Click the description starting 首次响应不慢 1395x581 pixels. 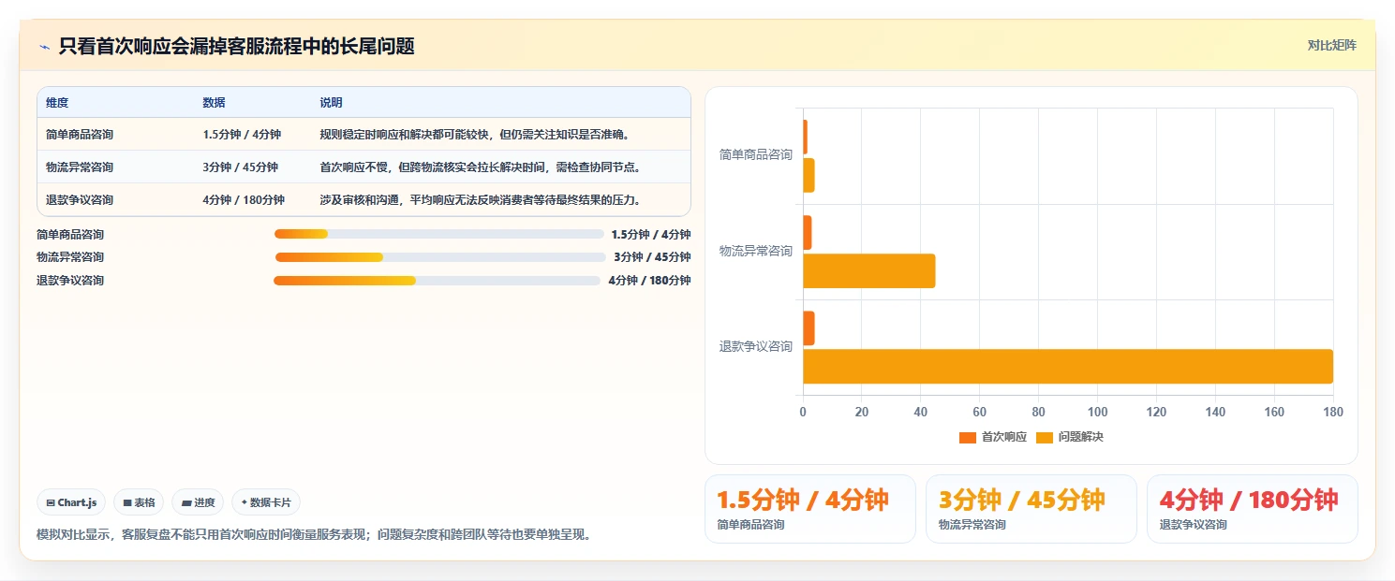coord(481,167)
